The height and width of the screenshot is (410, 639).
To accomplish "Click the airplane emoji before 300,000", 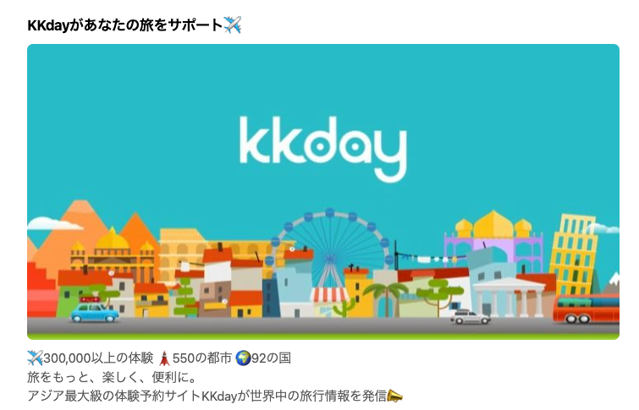I will [35, 358].
